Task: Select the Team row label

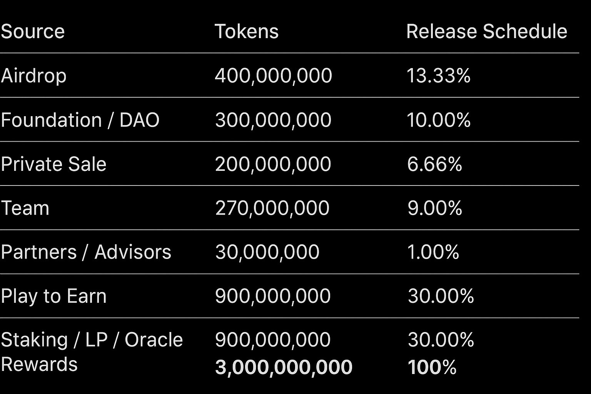Action: (25, 208)
